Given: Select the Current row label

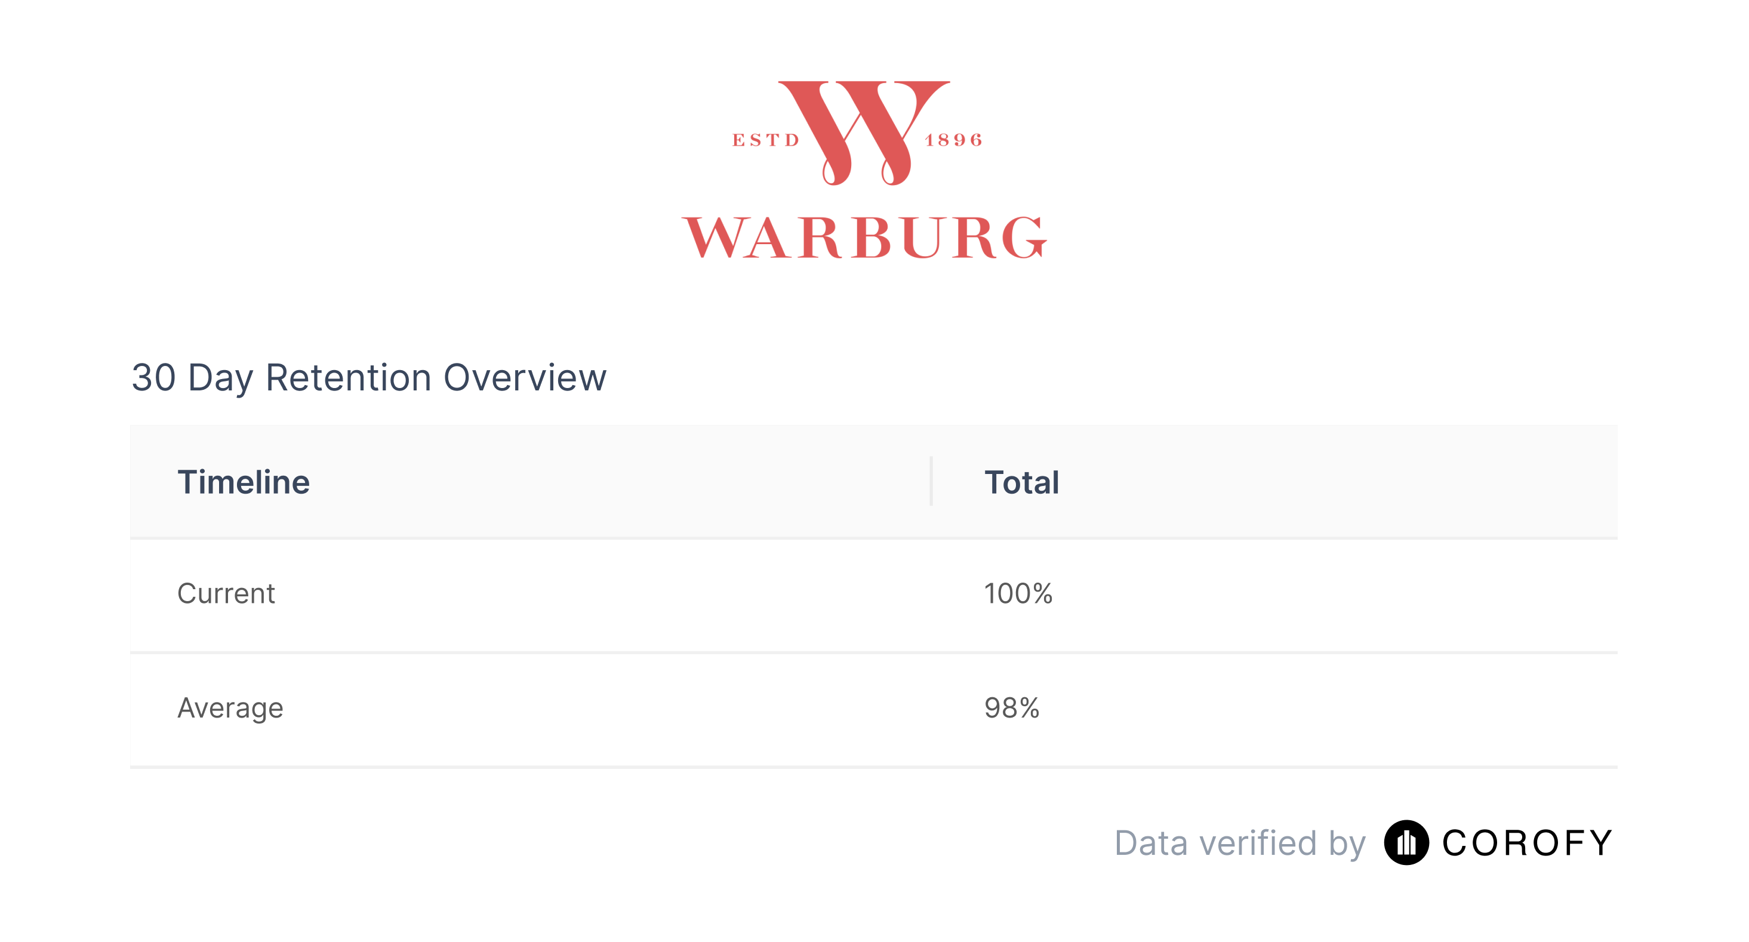Looking at the screenshot, I should 226,593.
